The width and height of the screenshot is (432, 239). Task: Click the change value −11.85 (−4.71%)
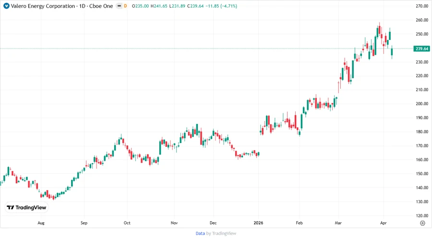(x=221, y=6)
